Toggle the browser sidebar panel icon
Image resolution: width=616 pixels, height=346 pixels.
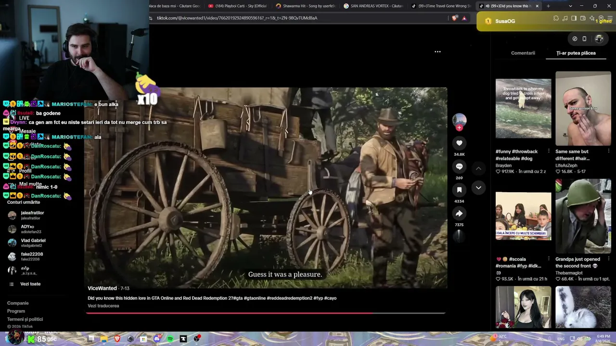pyautogui.click(x=574, y=18)
